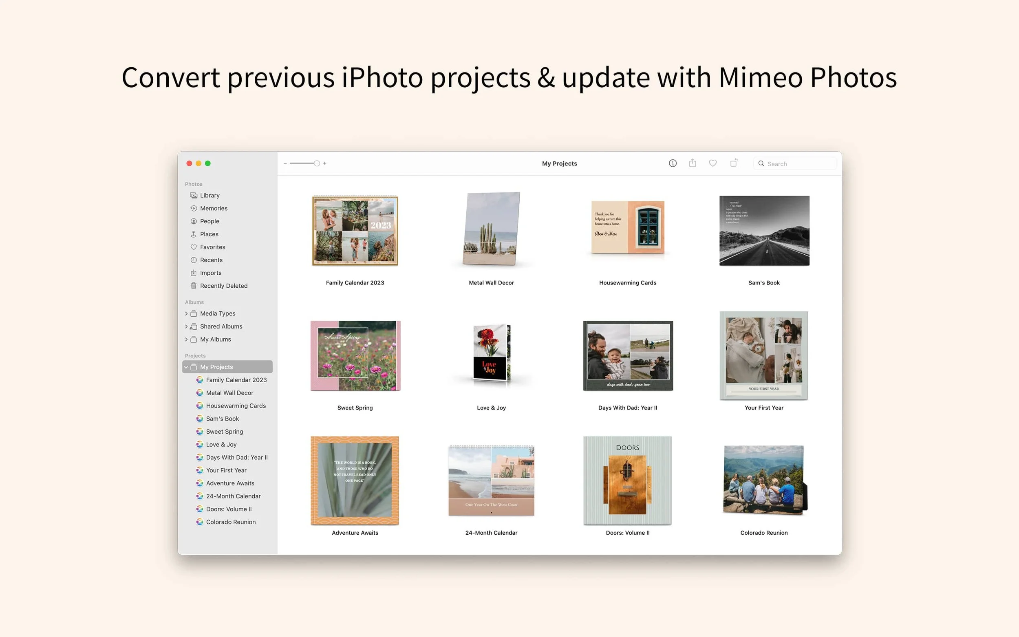Open the Adventure Awaits book thumbnail
The width and height of the screenshot is (1019, 637).
[355, 481]
